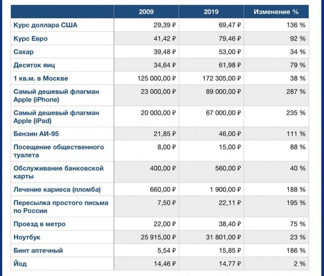Select the Бензин АИ-95 row label
This screenshot has height=276, width=324.
tap(36, 134)
